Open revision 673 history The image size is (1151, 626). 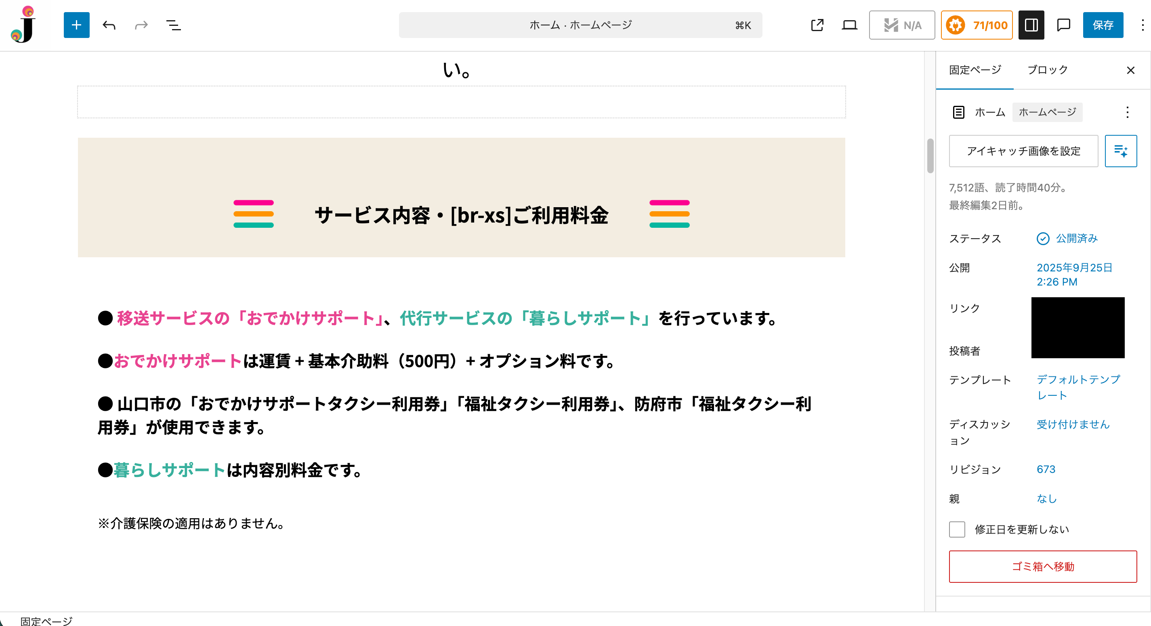click(x=1046, y=469)
